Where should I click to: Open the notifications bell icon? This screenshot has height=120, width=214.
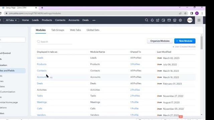pyautogui.click(x=152, y=20)
